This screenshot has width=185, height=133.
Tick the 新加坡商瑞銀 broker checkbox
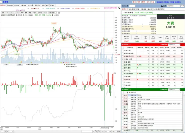click(x=123, y=74)
